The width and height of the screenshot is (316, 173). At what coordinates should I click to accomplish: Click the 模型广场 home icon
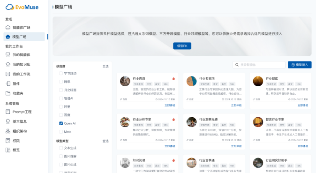[x=8, y=37]
